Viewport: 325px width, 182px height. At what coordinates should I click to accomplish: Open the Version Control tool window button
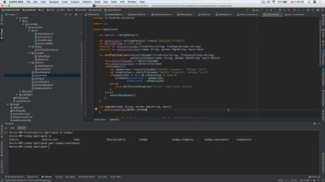(x=15, y=177)
